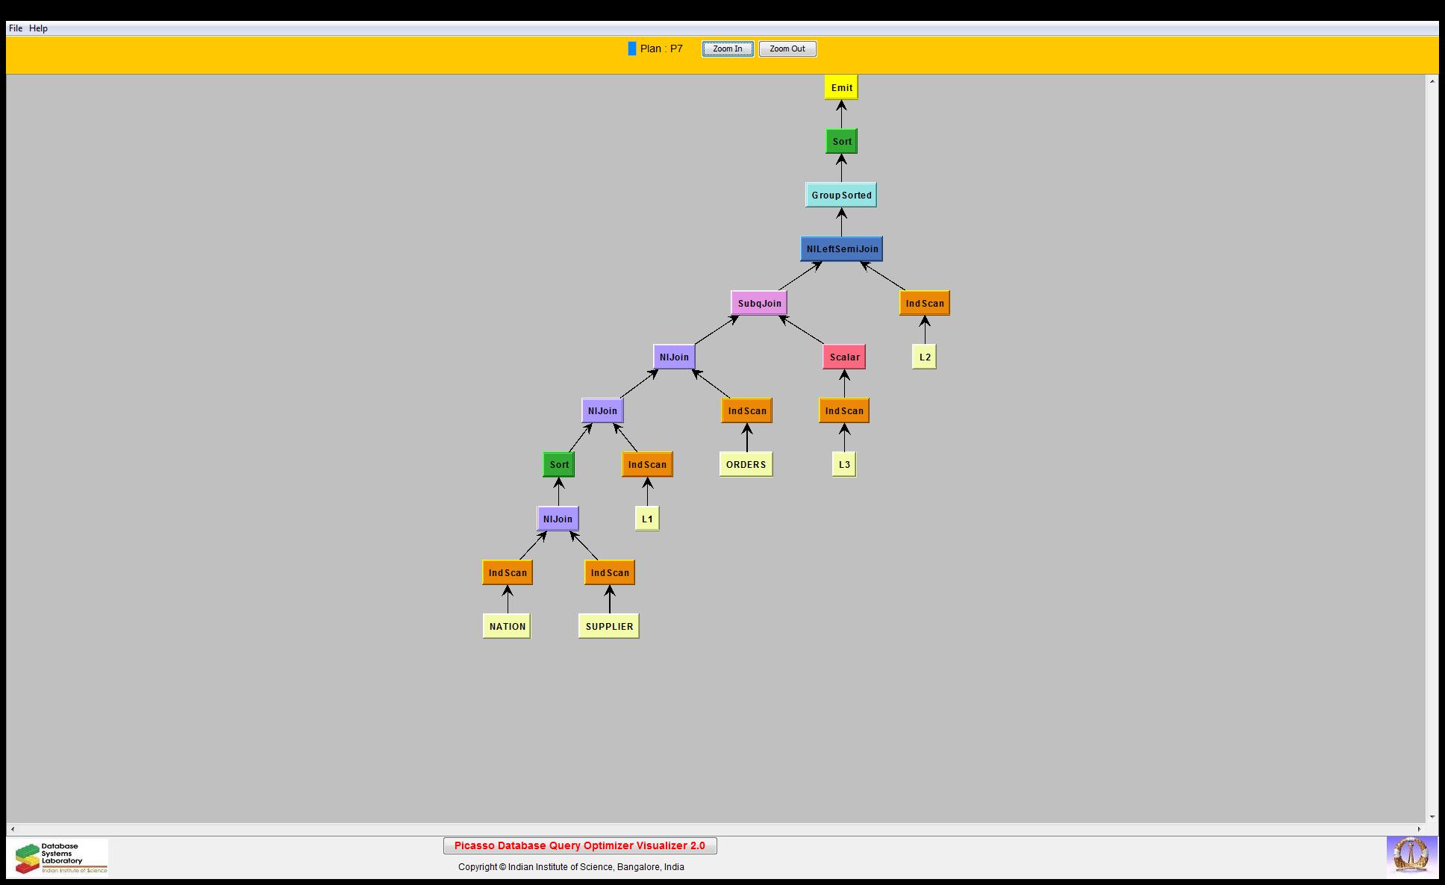The image size is (1445, 885).
Task: Select the NATION table node
Action: (507, 626)
